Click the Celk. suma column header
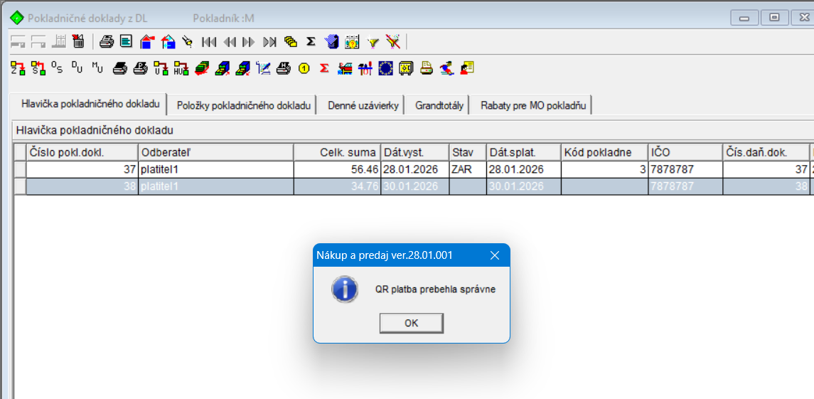This screenshot has height=399, width=814. click(x=338, y=152)
